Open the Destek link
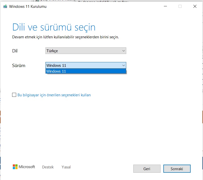The width and height of the screenshot is (203, 180). 48,167
